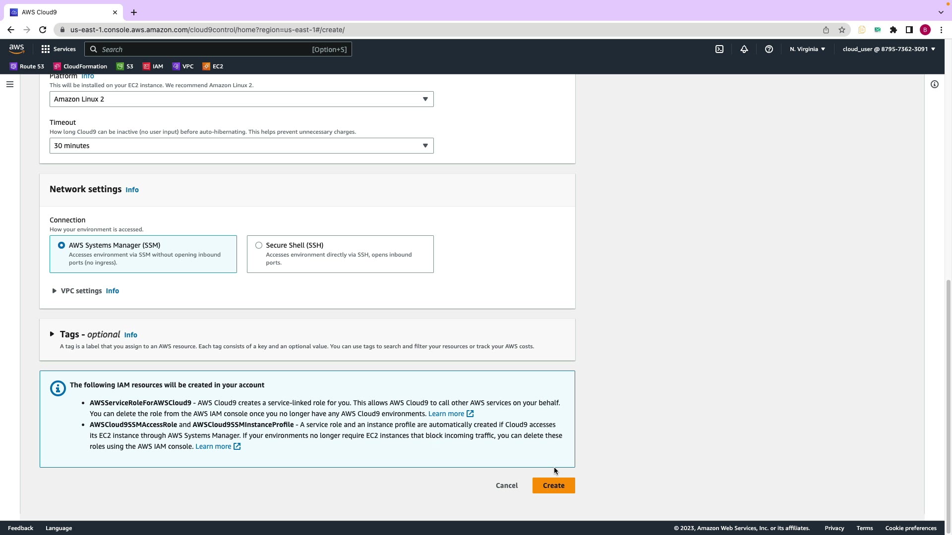Screen dimensions: 952x535
Task: Open the cloud_user account menu
Action: tap(889, 49)
